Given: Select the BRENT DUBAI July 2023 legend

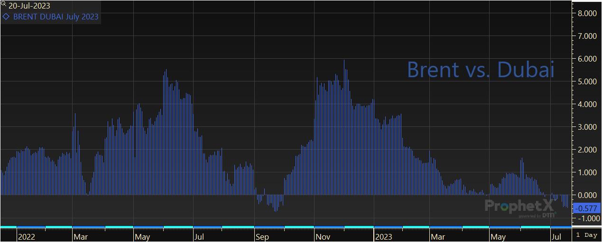Looking at the screenshot, I should pyautogui.click(x=56, y=17).
